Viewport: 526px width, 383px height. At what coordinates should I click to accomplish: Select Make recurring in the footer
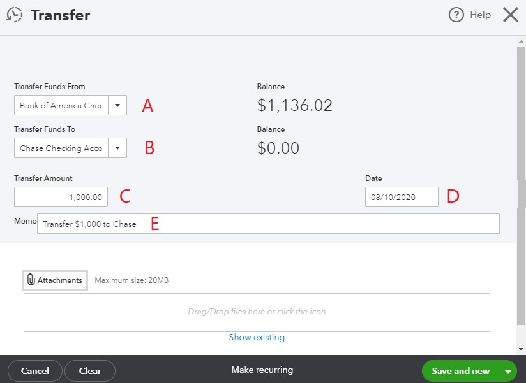point(262,370)
